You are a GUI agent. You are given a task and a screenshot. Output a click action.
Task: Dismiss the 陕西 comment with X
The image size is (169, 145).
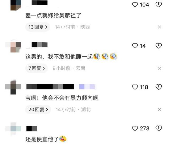pyautogui.click(x=159, y=27)
